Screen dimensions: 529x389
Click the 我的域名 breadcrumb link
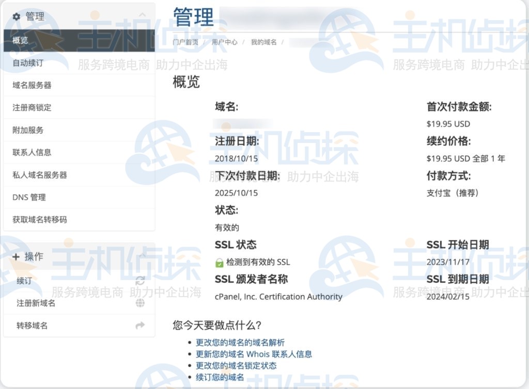pos(264,42)
